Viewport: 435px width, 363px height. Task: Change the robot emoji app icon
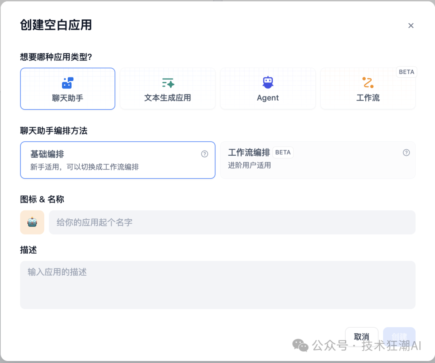point(32,222)
